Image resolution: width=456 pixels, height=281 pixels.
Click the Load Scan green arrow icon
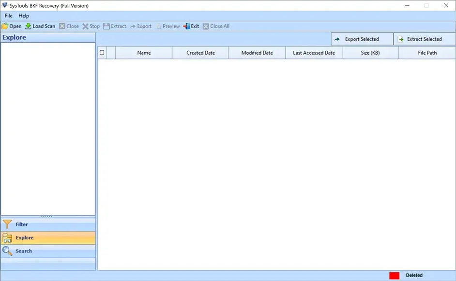(28, 26)
